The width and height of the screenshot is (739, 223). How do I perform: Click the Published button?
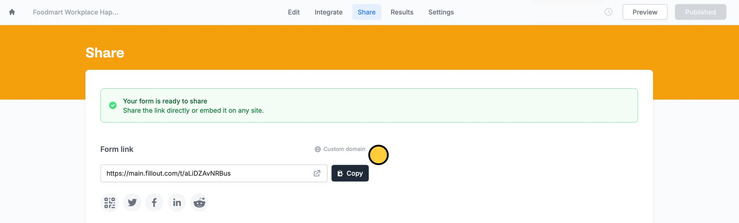click(700, 12)
